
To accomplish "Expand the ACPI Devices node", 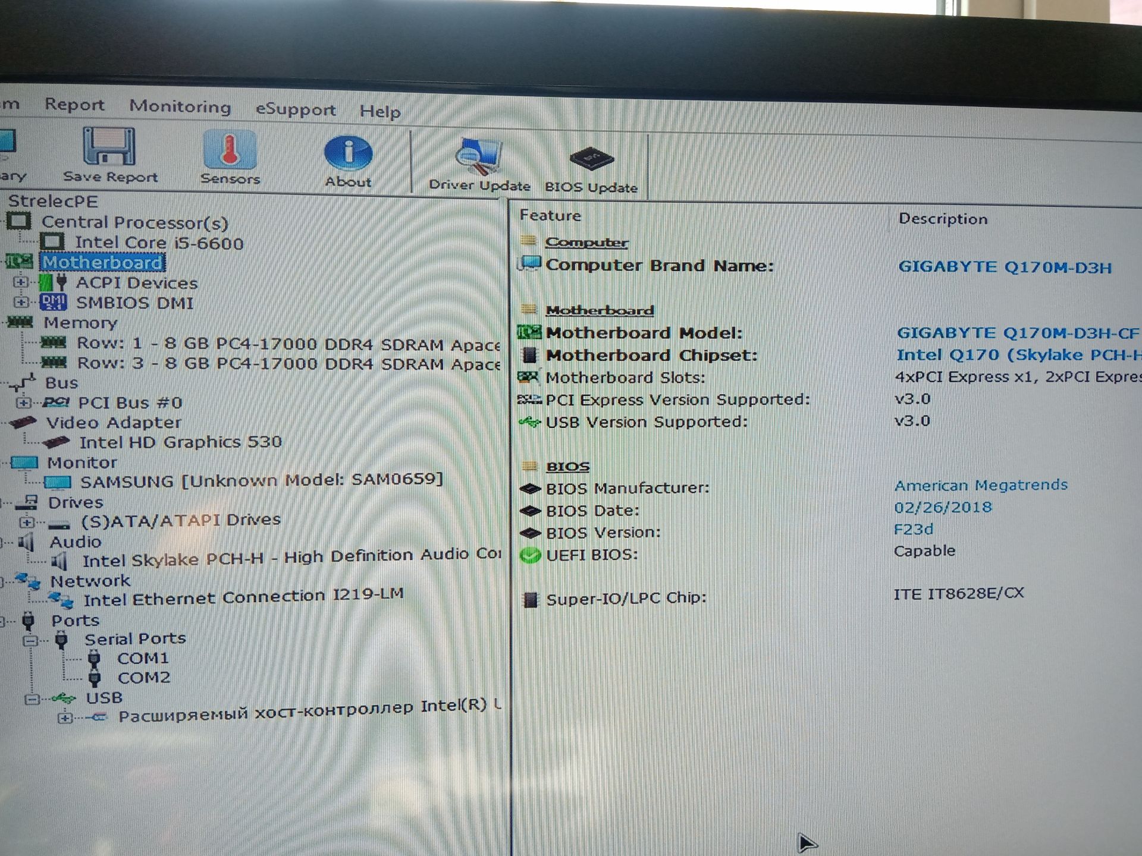I will click(x=21, y=282).
